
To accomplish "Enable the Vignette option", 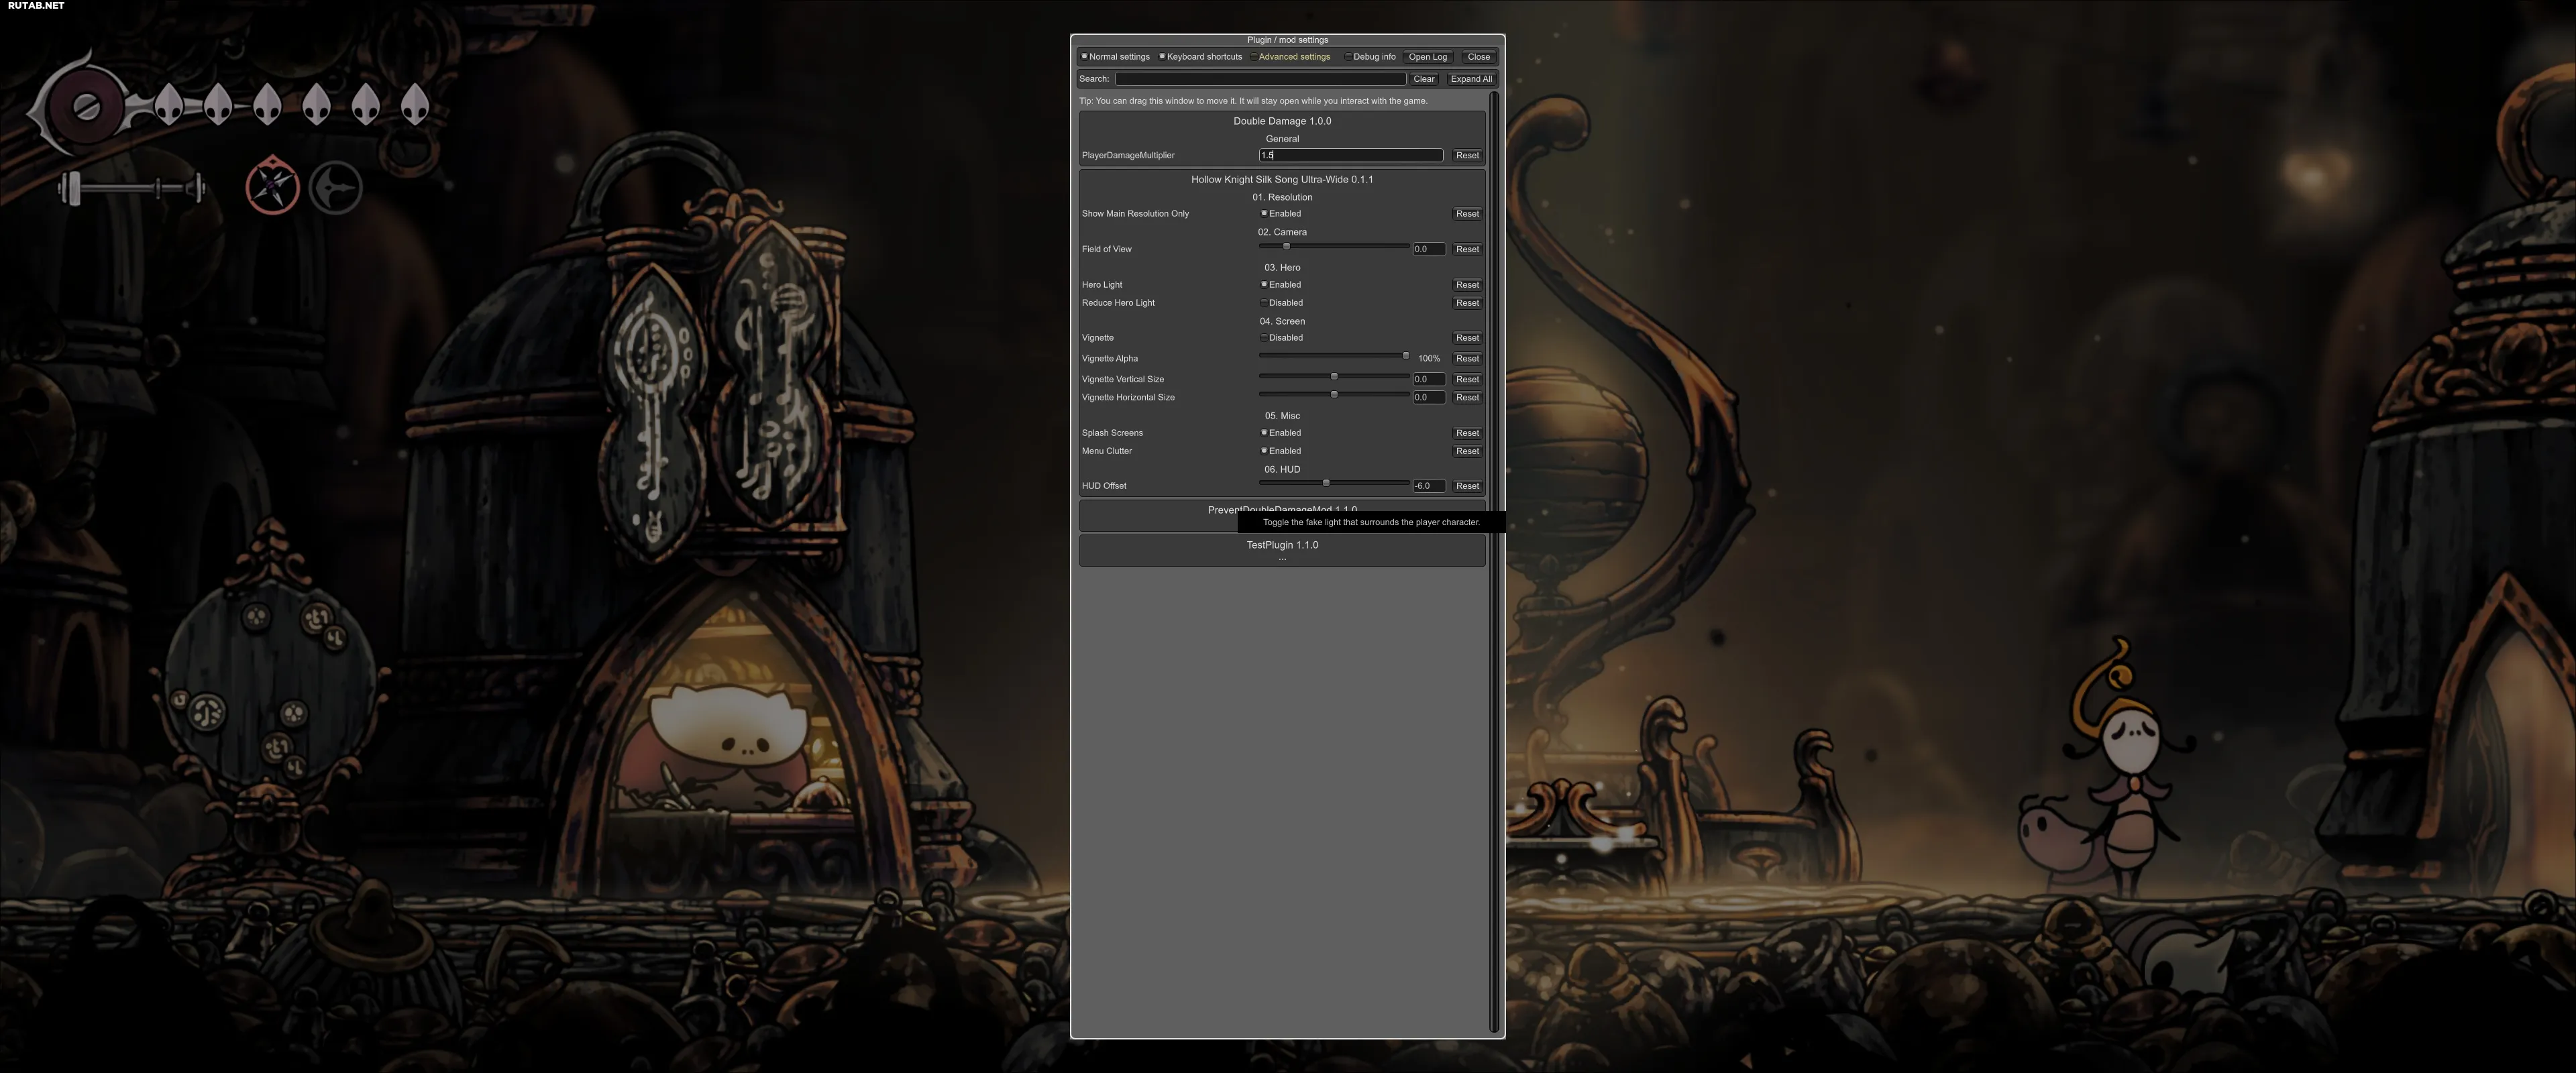I will tap(1264, 337).
